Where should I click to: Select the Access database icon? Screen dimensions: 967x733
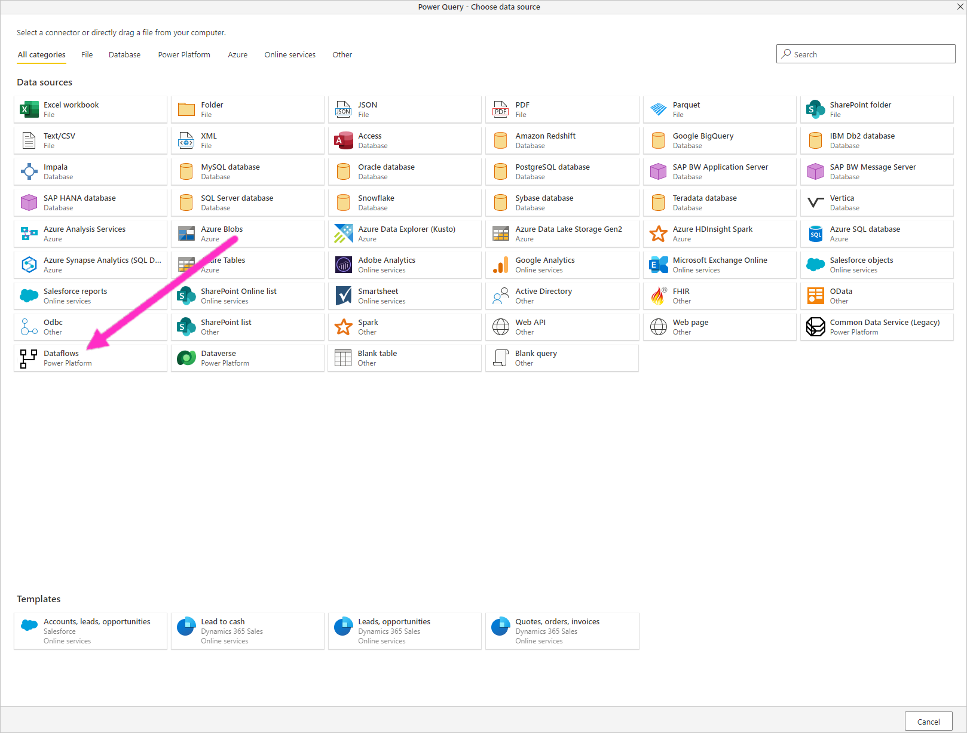pyautogui.click(x=344, y=140)
